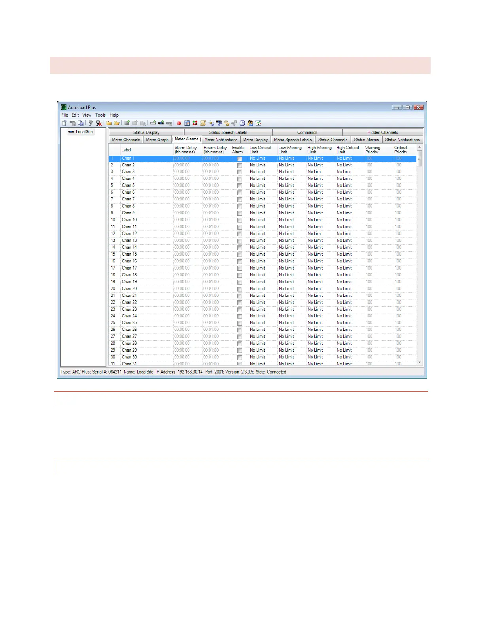Click the floppy disk document toolbar icon

pos(80,123)
